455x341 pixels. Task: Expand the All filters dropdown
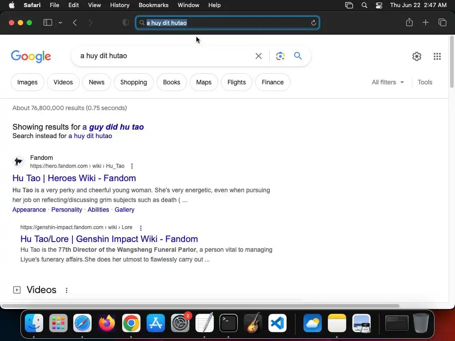click(387, 82)
